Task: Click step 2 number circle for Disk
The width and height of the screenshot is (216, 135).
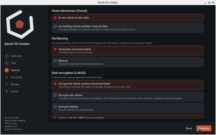Action: point(7,63)
